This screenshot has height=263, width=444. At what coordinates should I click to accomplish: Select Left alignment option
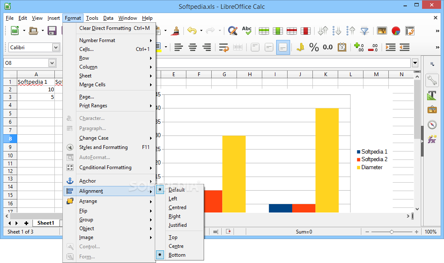173,199
